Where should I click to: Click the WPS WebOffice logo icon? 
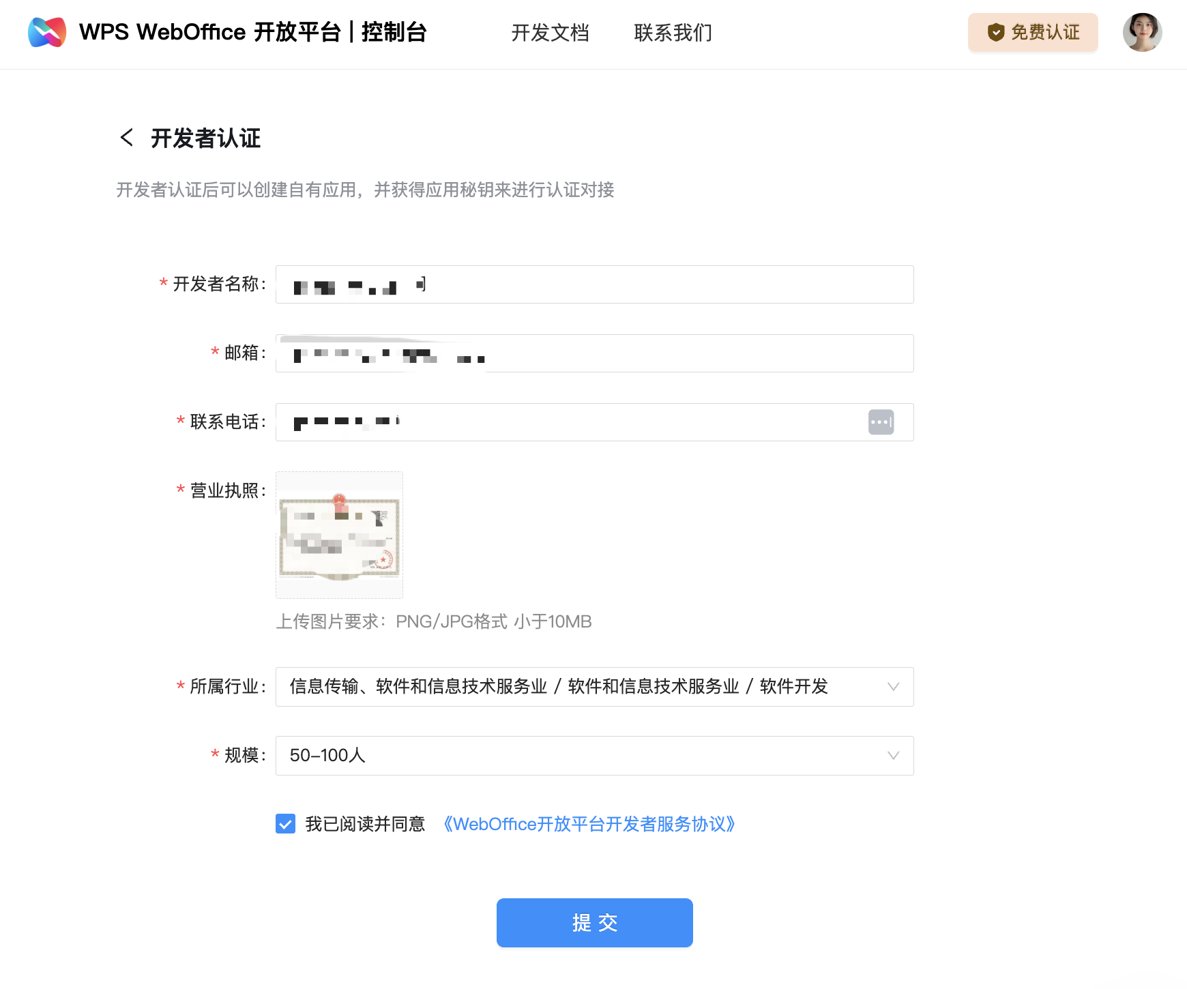tap(47, 32)
